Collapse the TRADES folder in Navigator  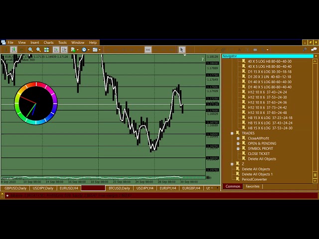(x=232, y=133)
